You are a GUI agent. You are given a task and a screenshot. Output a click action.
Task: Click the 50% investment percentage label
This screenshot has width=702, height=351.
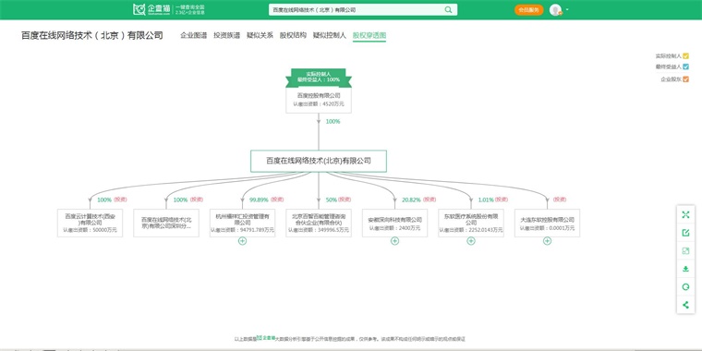(332, 200)
